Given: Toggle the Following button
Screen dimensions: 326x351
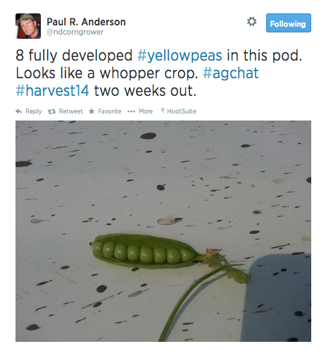Looking at the screenshot, I should (289, 23).
